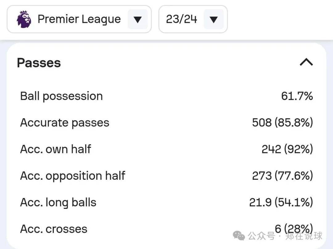Screen dimensions: 333x249
Task: Select the Acc. opposition half label
Action: pos(72,176)
